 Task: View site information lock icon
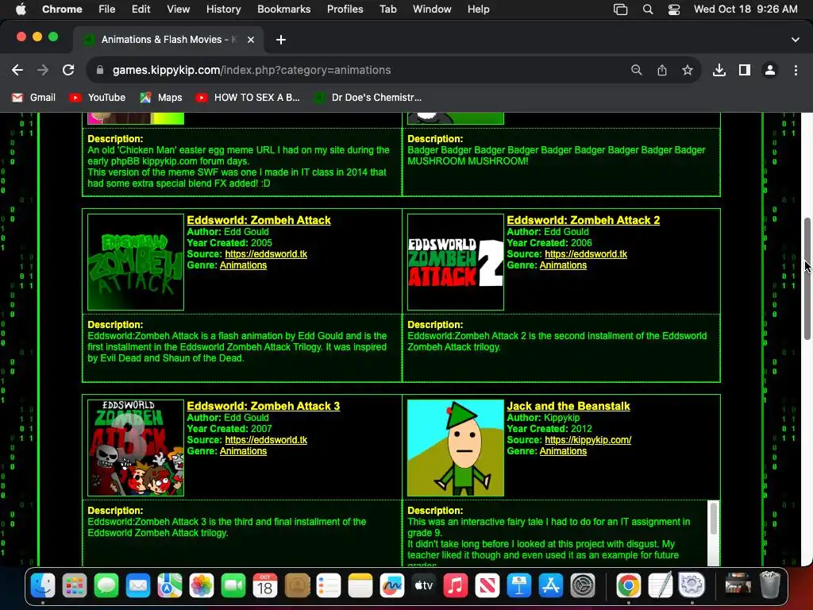point(100,70)
